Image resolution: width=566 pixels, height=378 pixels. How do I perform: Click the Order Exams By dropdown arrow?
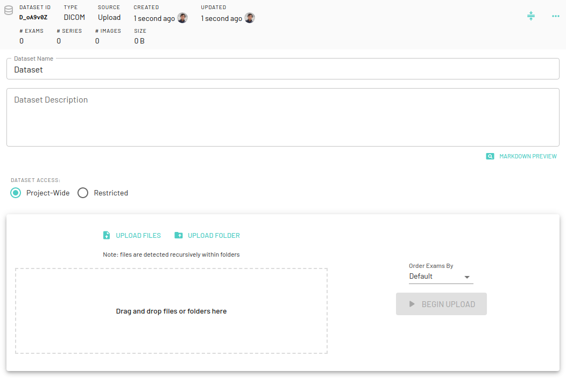click(x=466, y=276)
